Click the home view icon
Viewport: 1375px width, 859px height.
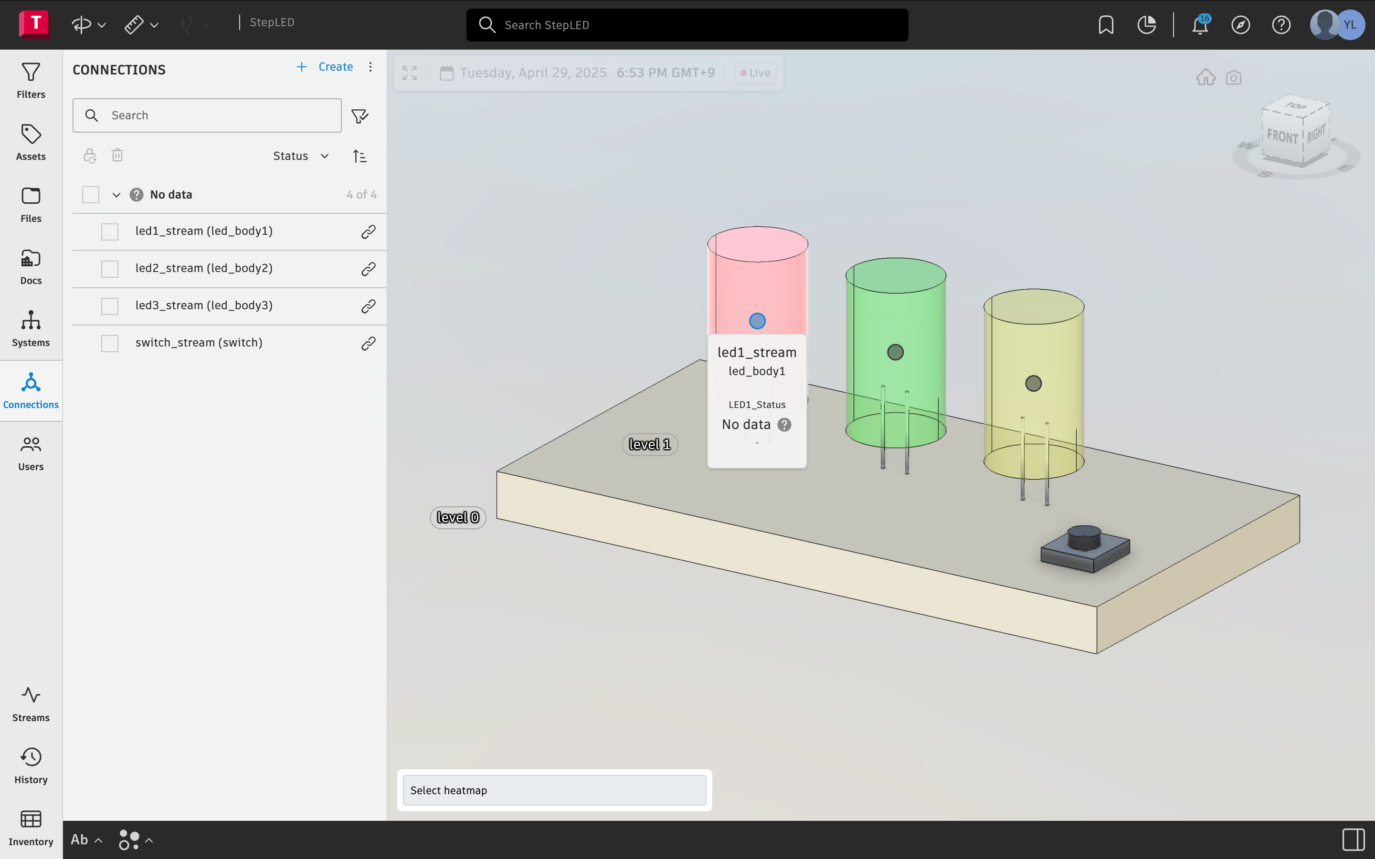tap(1205, 77)
